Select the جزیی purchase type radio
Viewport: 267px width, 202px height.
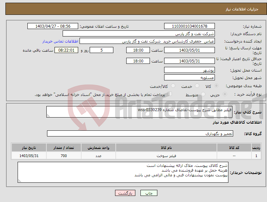tap(225, 94)
